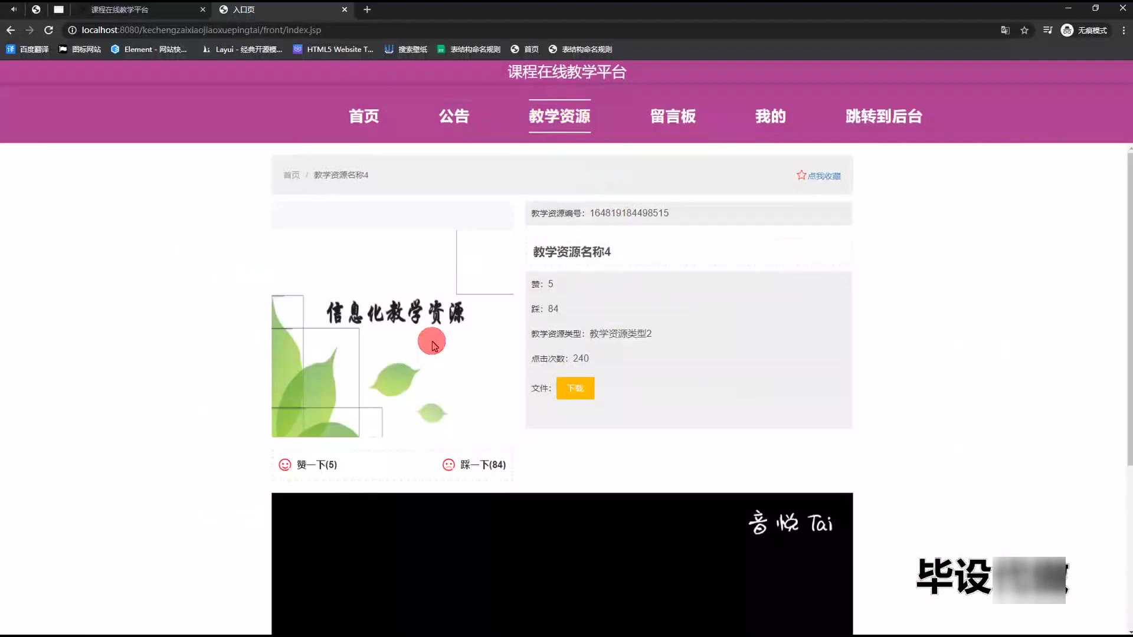Viewport: 1133px width, 637px height.
Task: Go back using browser back arrow
Action: tap(11, 30)
